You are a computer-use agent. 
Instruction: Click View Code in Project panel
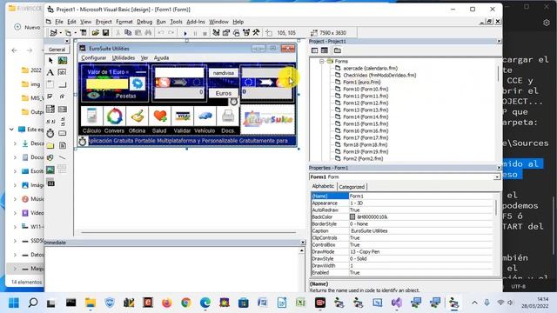click(x=314, y=50)
